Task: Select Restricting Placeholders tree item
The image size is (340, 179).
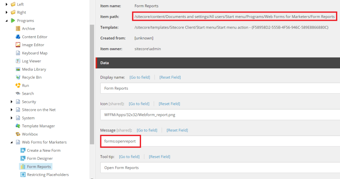Action: click(x=47, y=175)
